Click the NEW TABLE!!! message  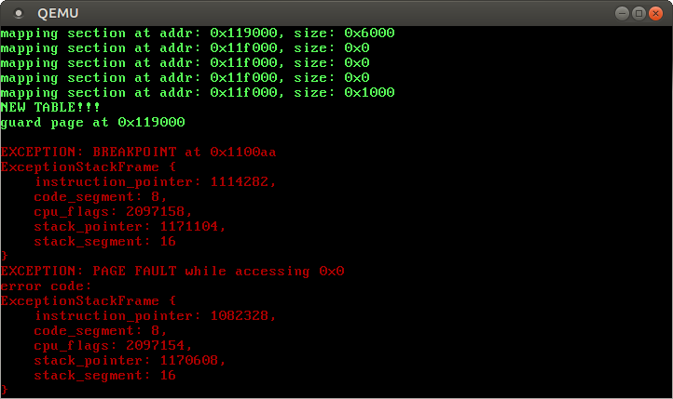50,108
